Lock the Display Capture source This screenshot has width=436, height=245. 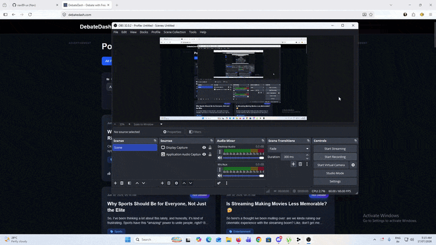tap(210, 148)
